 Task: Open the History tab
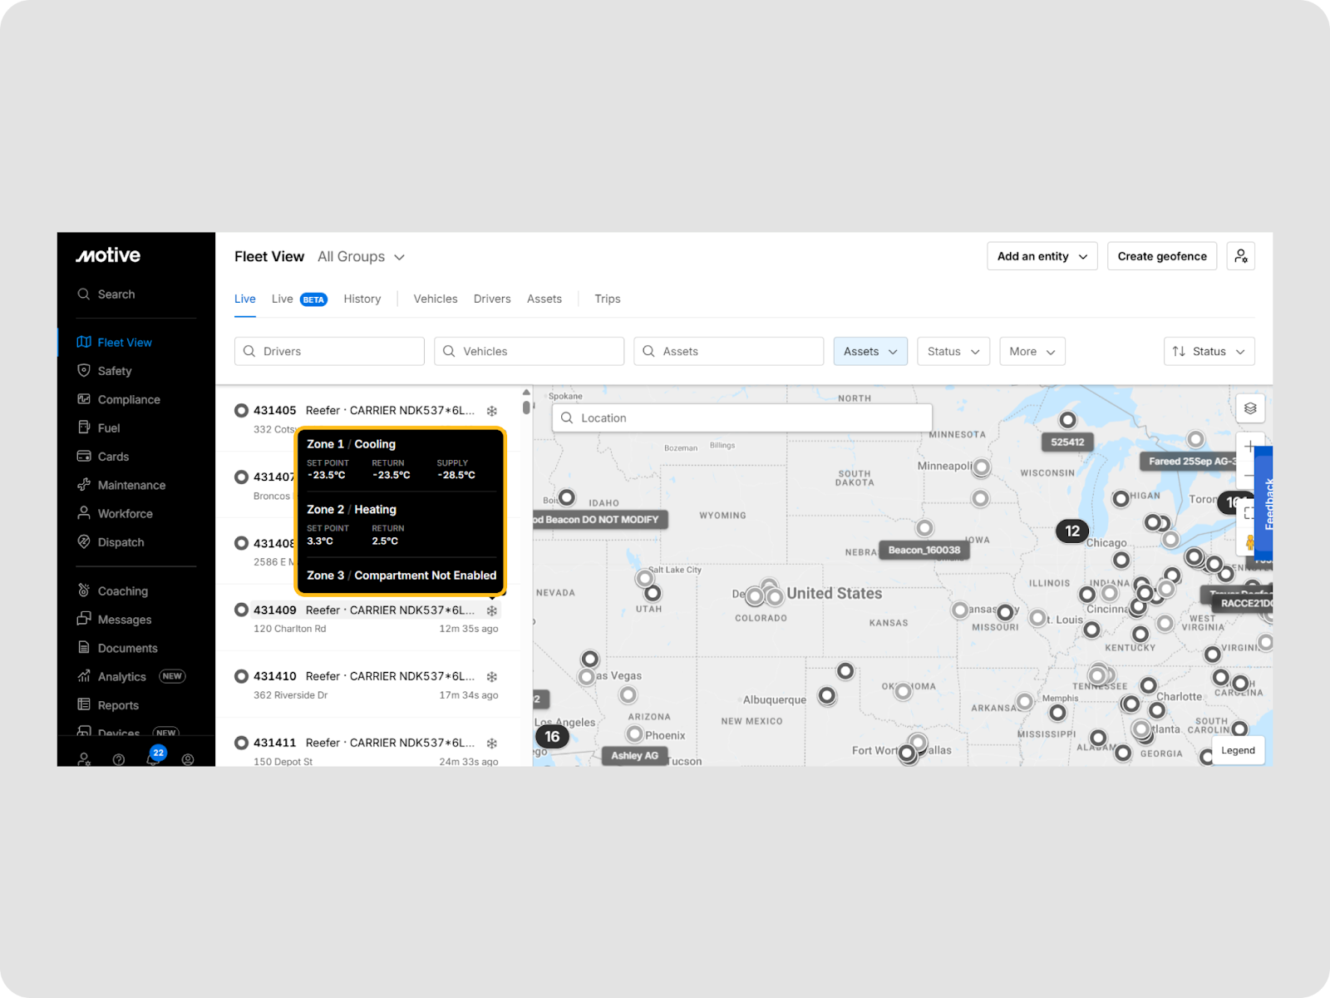pyautogui.click(x=362, y=299)
